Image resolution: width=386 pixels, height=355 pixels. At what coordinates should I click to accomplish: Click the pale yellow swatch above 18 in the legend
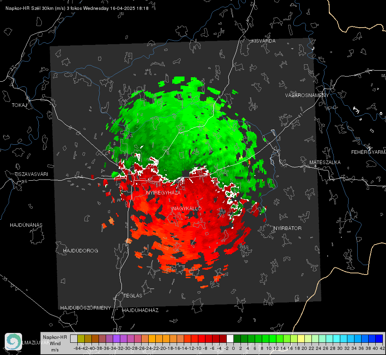pyautogui.click(x=301, y=338)
